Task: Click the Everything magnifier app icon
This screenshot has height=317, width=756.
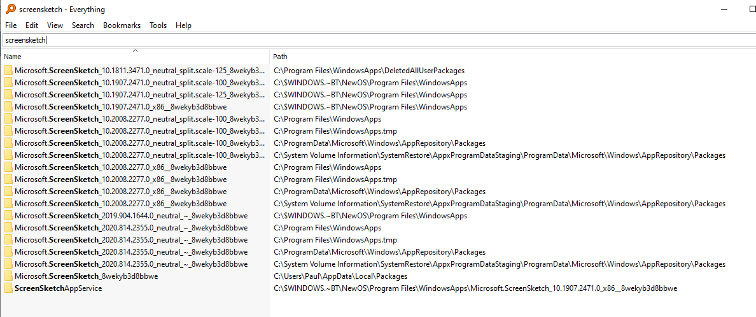Action: tap(10, 10)
